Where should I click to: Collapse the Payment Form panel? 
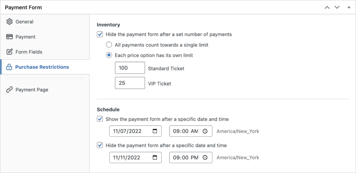(x=349, y=7)
